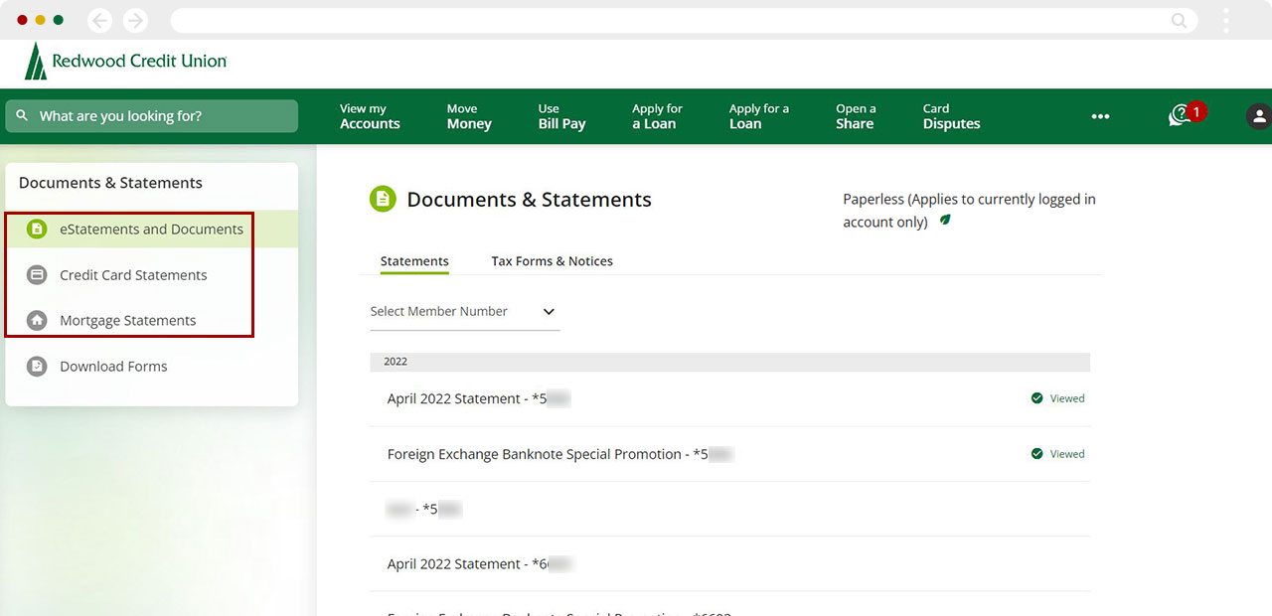This screenshot has width=1272, height=616.
Task: Expand the Select Member Number dropdown
Action: click(464, 311)
